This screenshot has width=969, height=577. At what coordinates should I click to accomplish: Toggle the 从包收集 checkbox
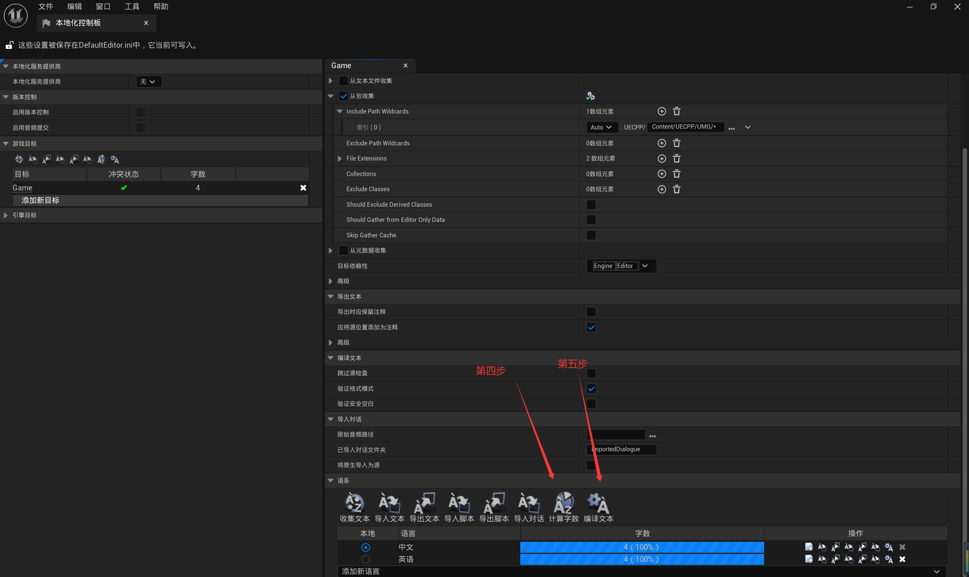[x=343, y=96]
